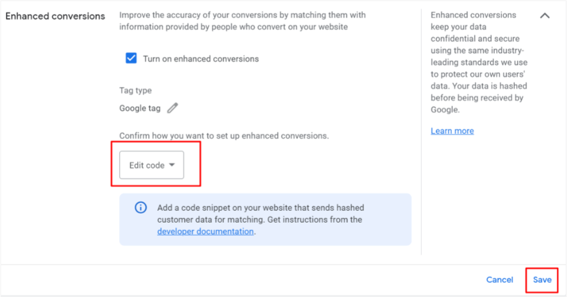The height and width of the screenshot is (297, 567).
Task: Save the enhanced conversions settings
Action: tap(542, 280)
